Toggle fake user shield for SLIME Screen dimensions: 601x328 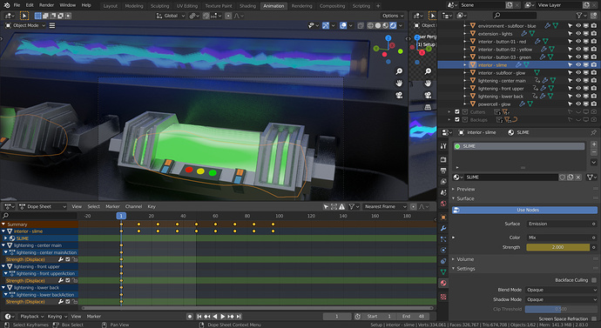click(x=563, y=177)
